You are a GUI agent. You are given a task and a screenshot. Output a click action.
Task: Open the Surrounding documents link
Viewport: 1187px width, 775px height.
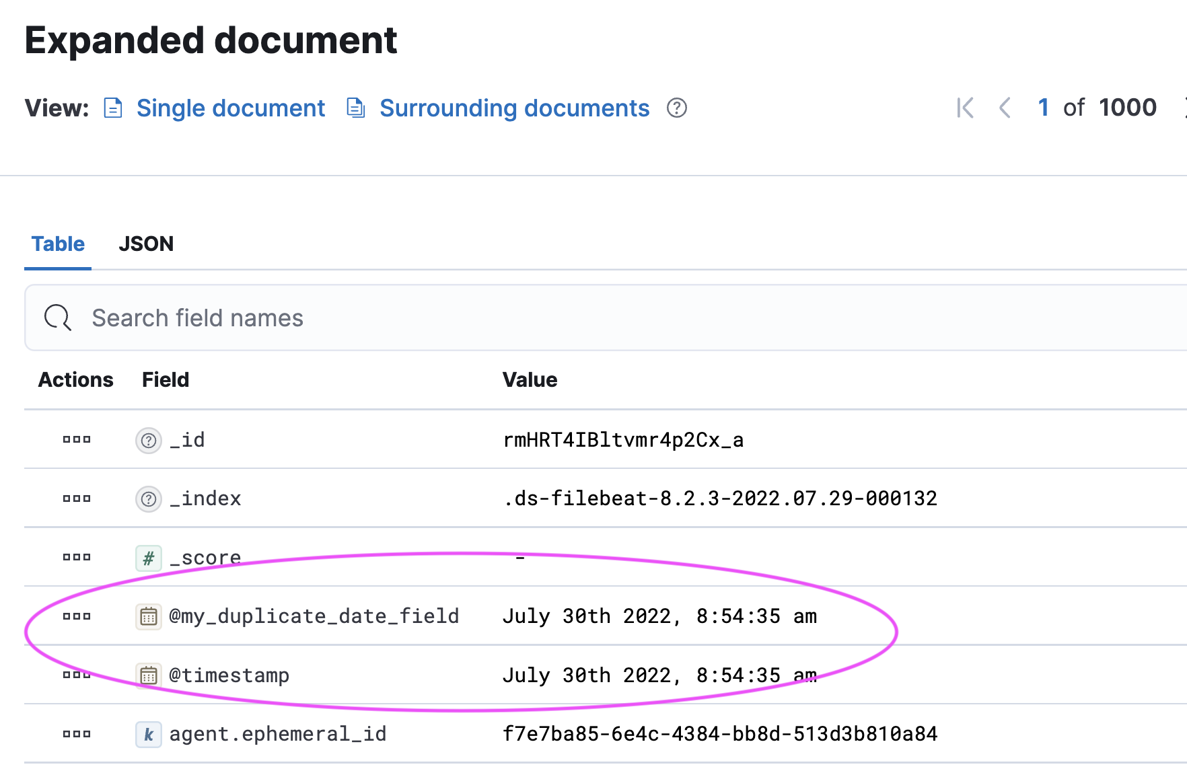[x=514, y=108]
